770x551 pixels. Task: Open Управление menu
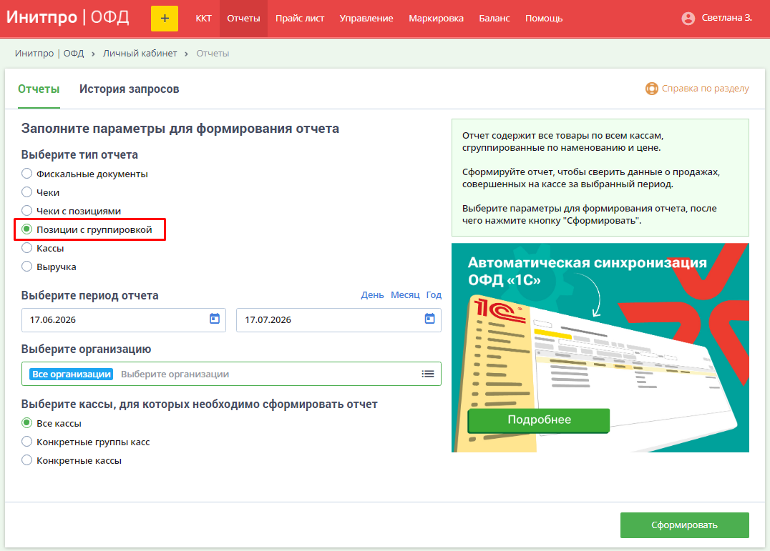pyautogui.click(x=366, y=19)
